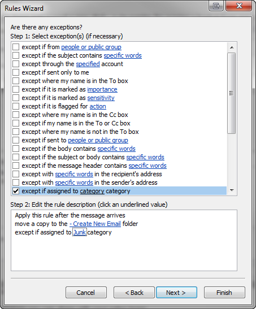Enable 'except where my name is in the To box'
Viewport: 256px width, 309px height.
[16, 81]
